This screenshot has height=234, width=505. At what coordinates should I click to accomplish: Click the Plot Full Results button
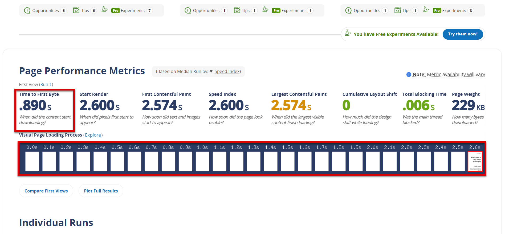[x=101, y=191]
